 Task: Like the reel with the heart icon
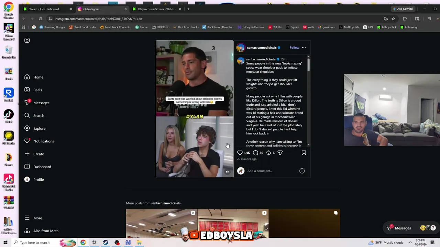(240, 153)
